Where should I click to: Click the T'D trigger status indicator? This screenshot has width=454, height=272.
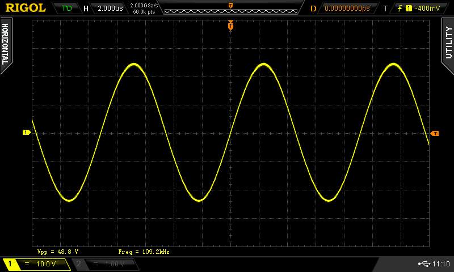click(67, 8)
